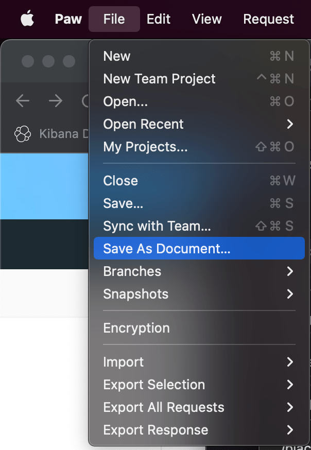Open the Apple menu
Image resolution: width=311 pixels, height=450 pixels.
[x=27, y=19]
